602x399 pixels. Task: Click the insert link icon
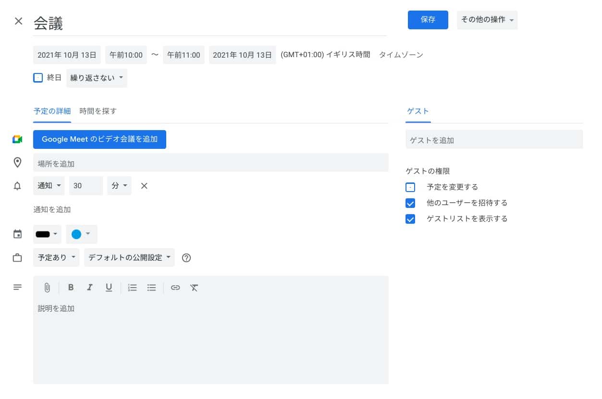175,288
